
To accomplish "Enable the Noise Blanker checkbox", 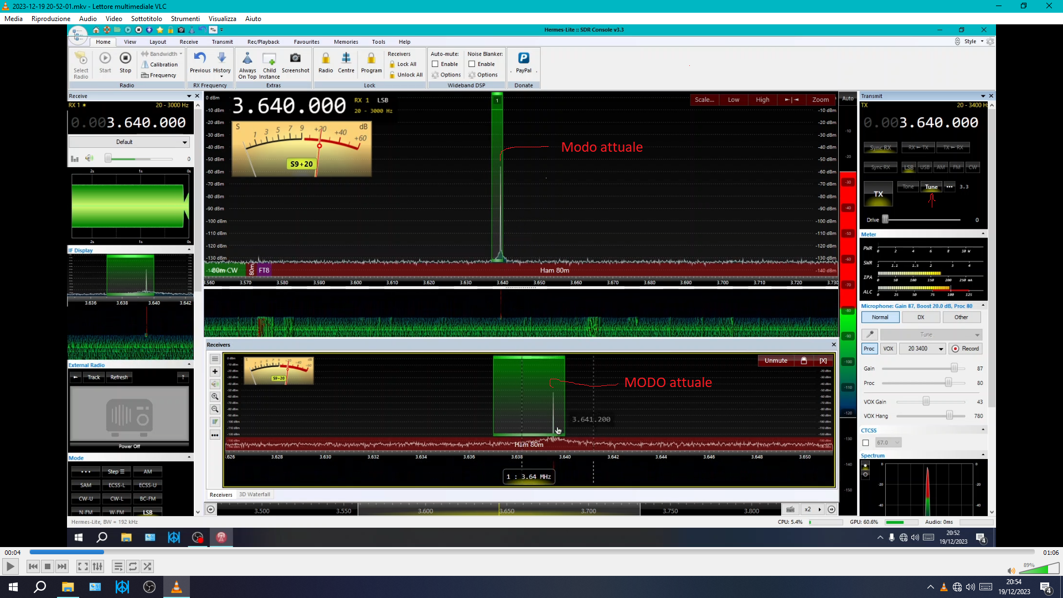I will tap(472, 64).
